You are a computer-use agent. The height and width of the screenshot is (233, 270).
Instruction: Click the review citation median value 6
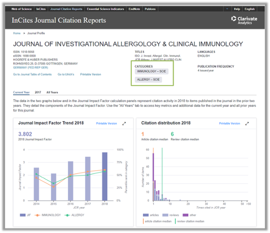(x=172, y=134)
